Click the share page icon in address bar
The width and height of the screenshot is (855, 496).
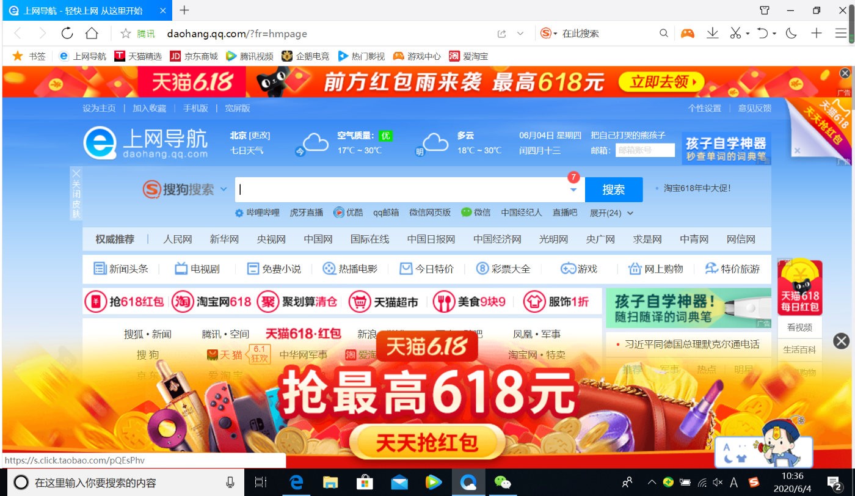coord(502,34)
